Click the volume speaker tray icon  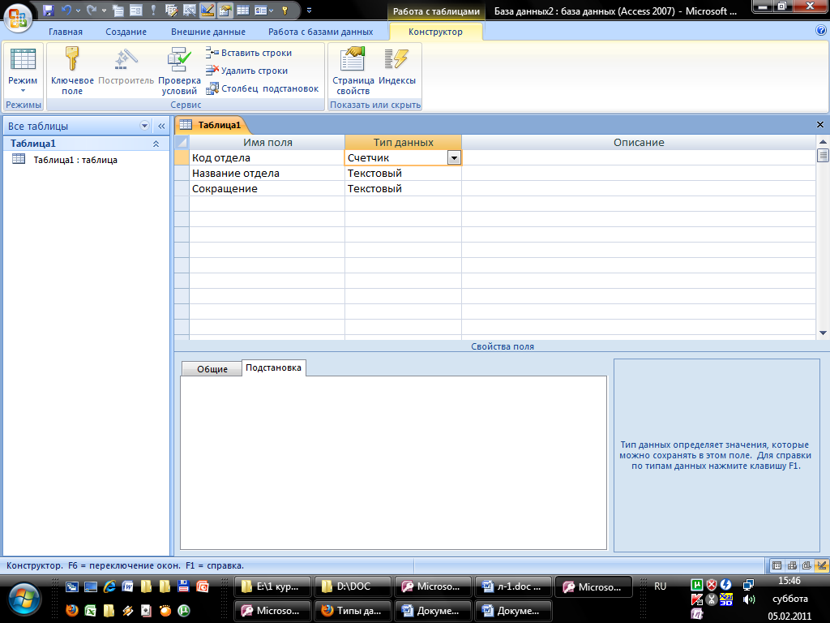748,599
